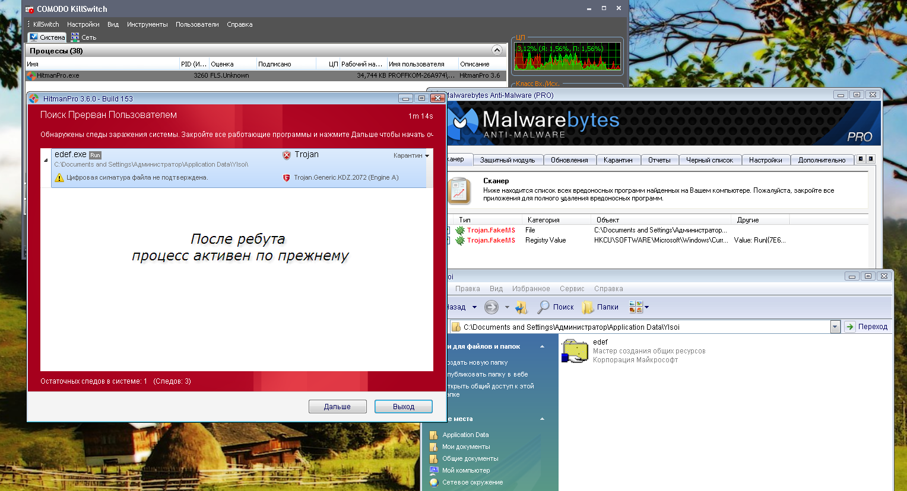
Task: Click the Дальше button in HitmanPro
Action: click(337, 407)
